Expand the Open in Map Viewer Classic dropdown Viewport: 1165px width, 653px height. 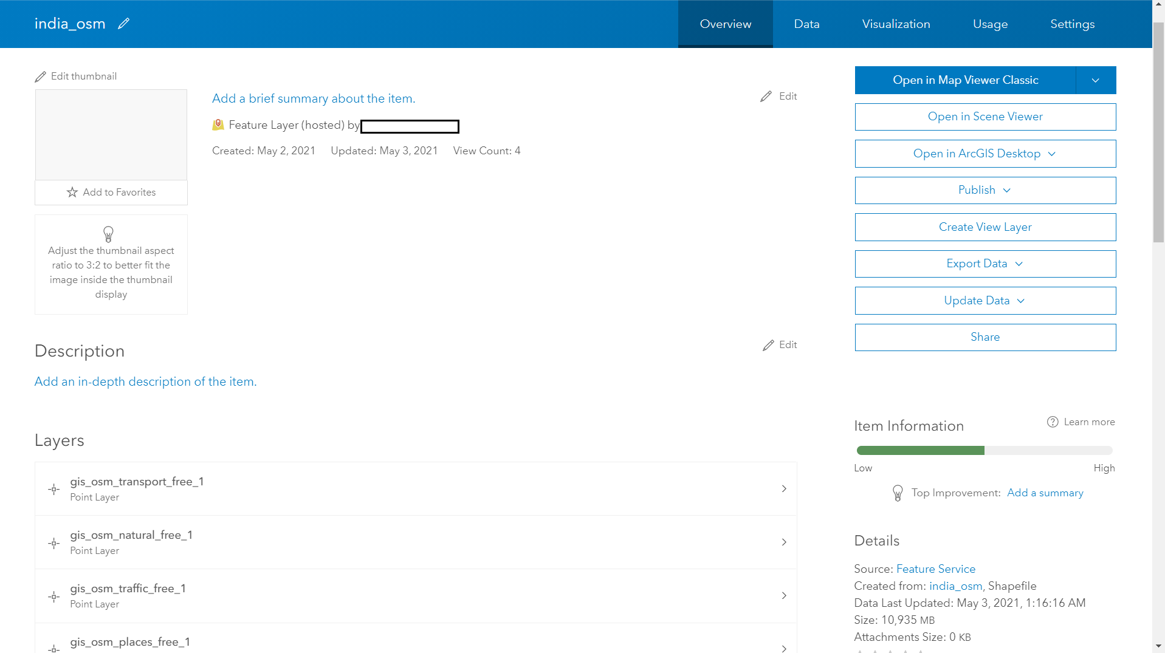point(1096,80)
